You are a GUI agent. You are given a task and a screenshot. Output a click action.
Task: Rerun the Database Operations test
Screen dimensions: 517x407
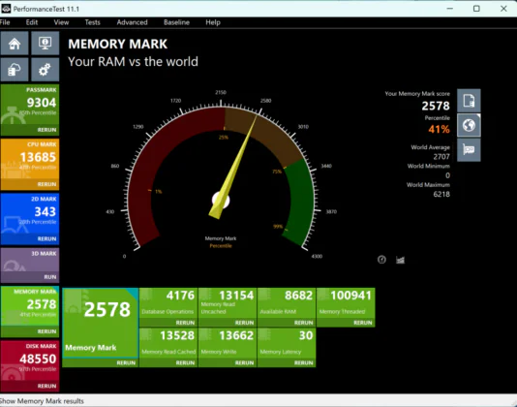pos(185,323)
